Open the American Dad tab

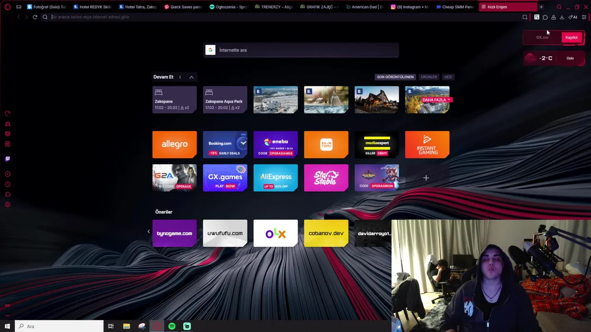coord(364,7)
